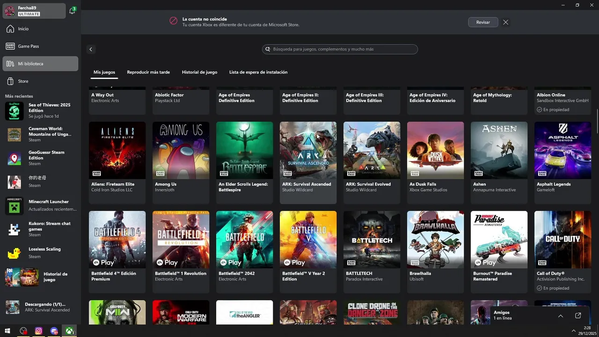Focus the game search field
Image resolution: width=599 pixels, height=337 pixels.
[x=340, y=49]
